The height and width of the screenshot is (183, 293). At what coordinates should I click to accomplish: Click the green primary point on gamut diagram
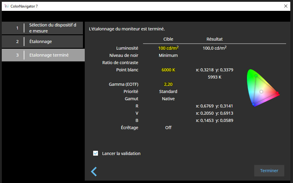click(256, 76)
